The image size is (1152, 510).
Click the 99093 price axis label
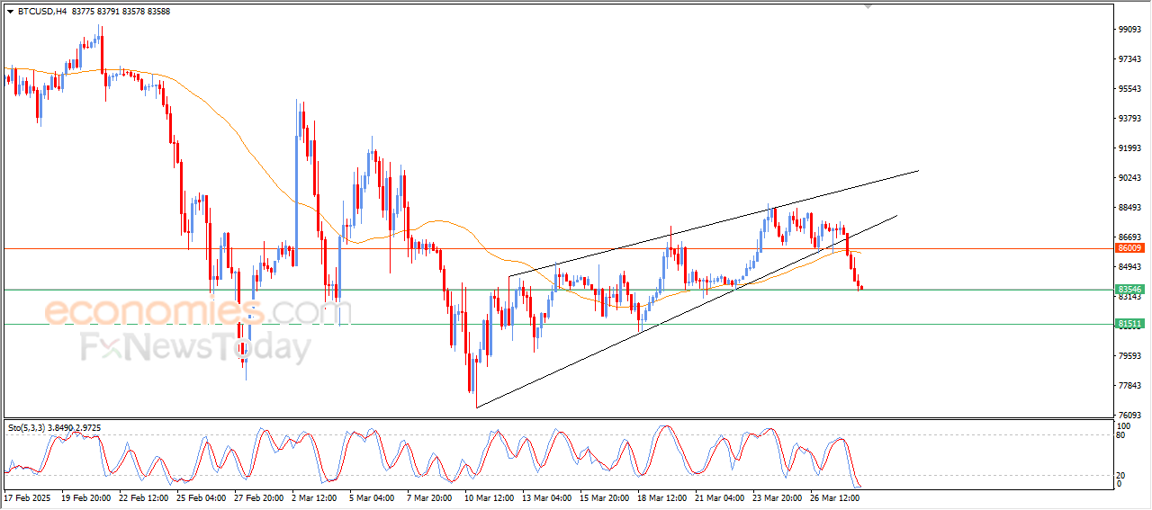tap(1129, 30)
